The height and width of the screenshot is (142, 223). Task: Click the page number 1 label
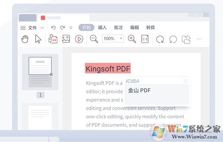(x=41, y=95)
